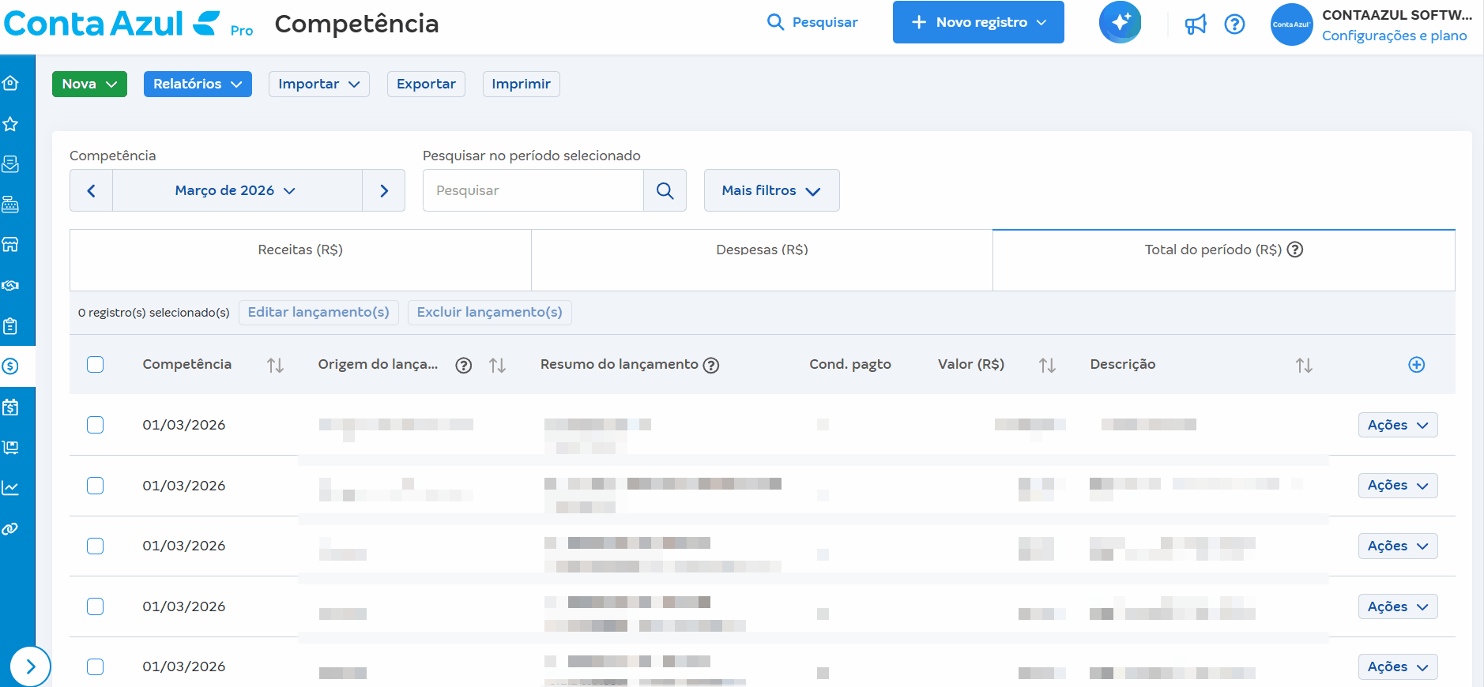The image size is (1484, 687).
Task: Open the home icon in sidebar
Action: [x=10, y=83]
